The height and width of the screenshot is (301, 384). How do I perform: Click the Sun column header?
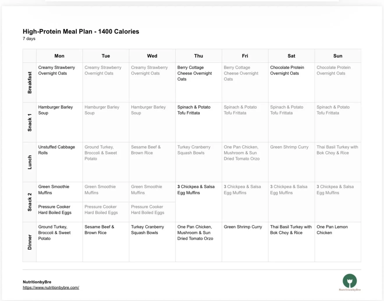[337, 56]
